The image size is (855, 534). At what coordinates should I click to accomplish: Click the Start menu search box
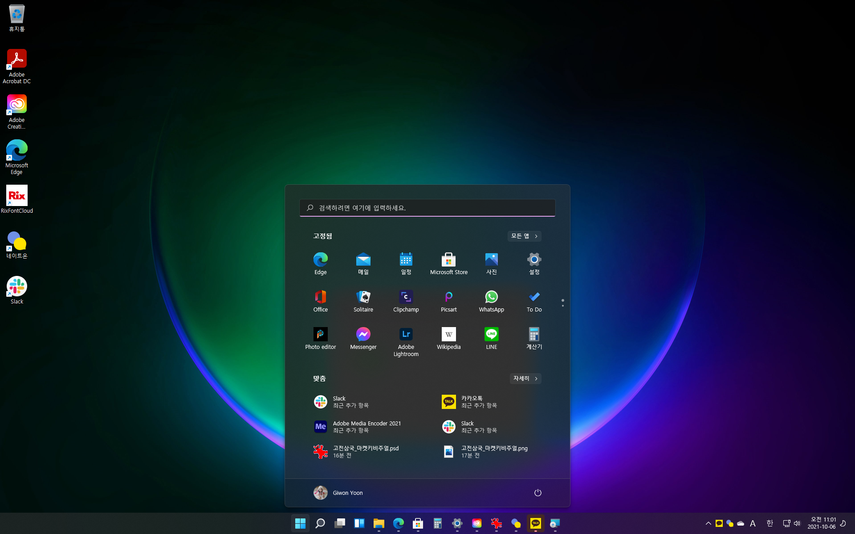tap(427, 208)
